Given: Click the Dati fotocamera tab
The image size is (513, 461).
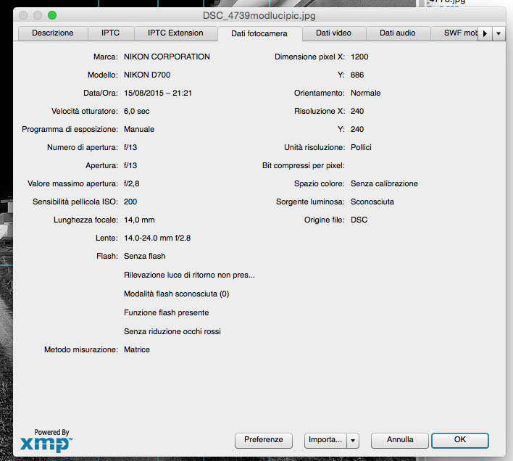Looking at the screenshot, I should click(x=259, y=33).
